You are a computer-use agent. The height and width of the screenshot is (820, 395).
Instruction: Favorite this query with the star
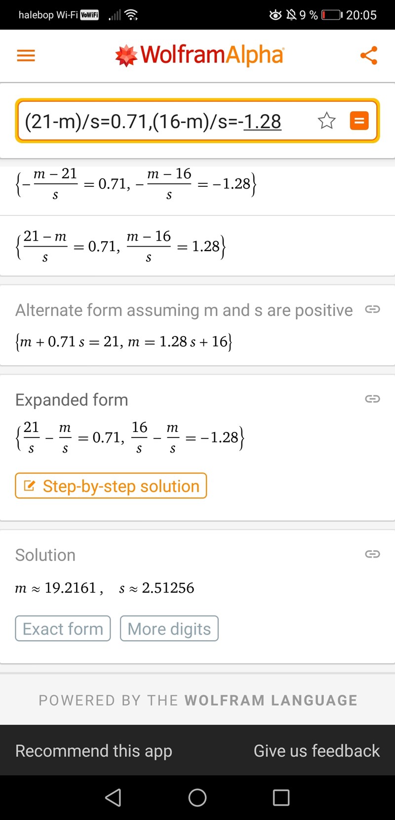click(x=326, y=121)
